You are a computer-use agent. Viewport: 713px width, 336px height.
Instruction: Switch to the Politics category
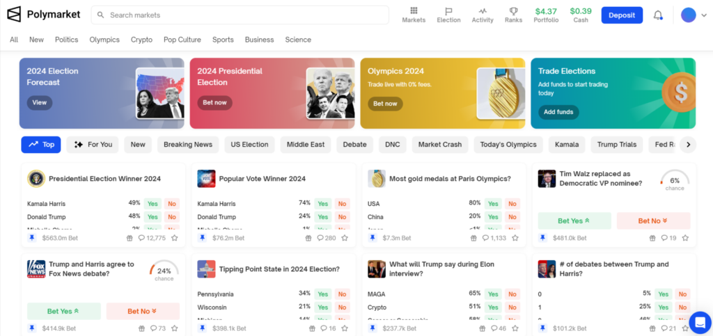tap(66, 40)
